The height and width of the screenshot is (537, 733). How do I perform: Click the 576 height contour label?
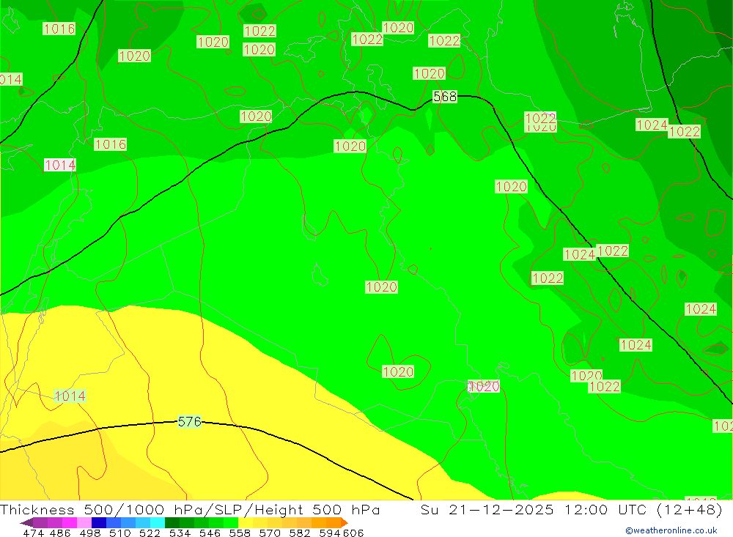(189, 421)
